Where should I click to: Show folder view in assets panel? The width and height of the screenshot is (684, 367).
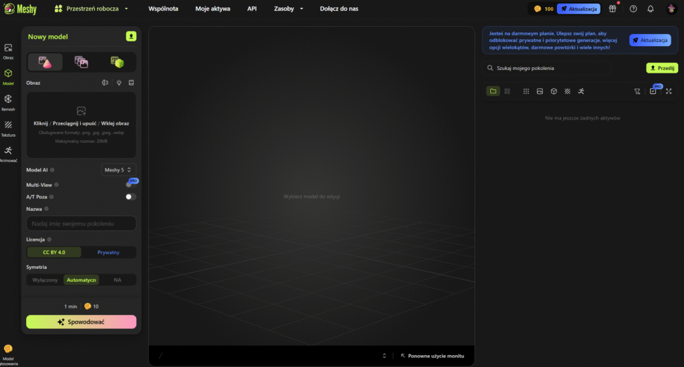pos(493,91)
